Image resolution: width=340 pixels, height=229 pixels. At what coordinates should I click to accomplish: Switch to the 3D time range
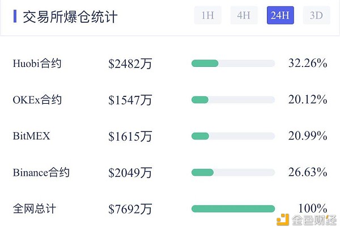(317, 15)
